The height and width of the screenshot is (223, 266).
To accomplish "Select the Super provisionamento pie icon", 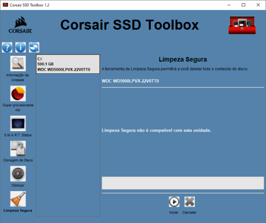I will coord(18,93).
